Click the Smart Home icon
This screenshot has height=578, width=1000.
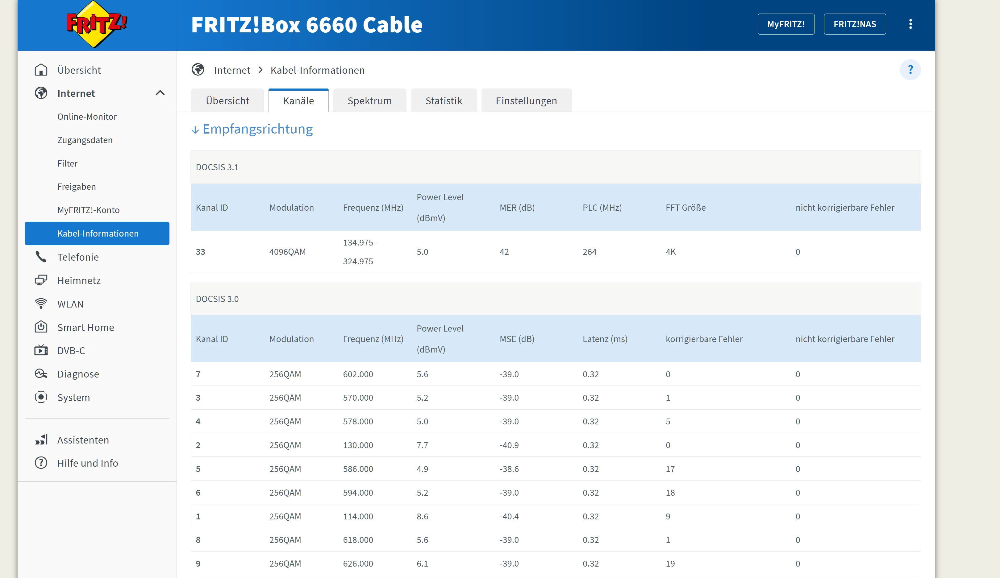click(x=41, y=327)
